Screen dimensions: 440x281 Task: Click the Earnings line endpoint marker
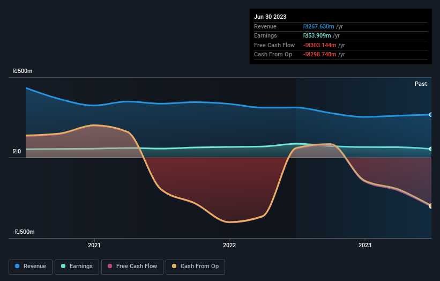point(431,149)
